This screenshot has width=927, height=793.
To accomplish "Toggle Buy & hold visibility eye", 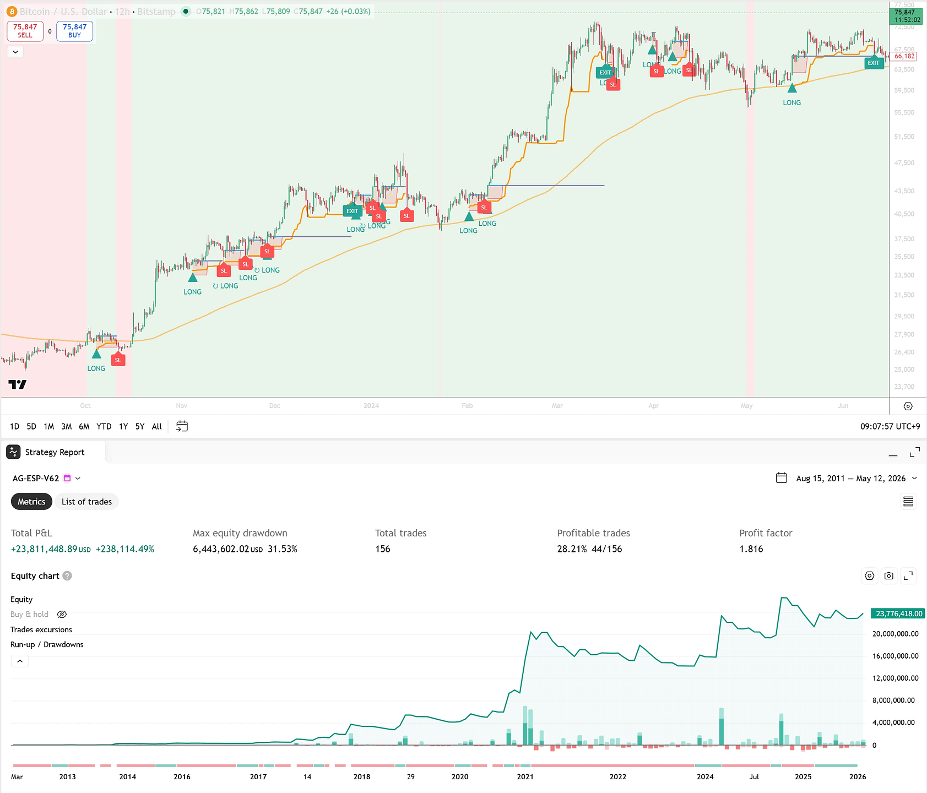I will pos(62,615).
